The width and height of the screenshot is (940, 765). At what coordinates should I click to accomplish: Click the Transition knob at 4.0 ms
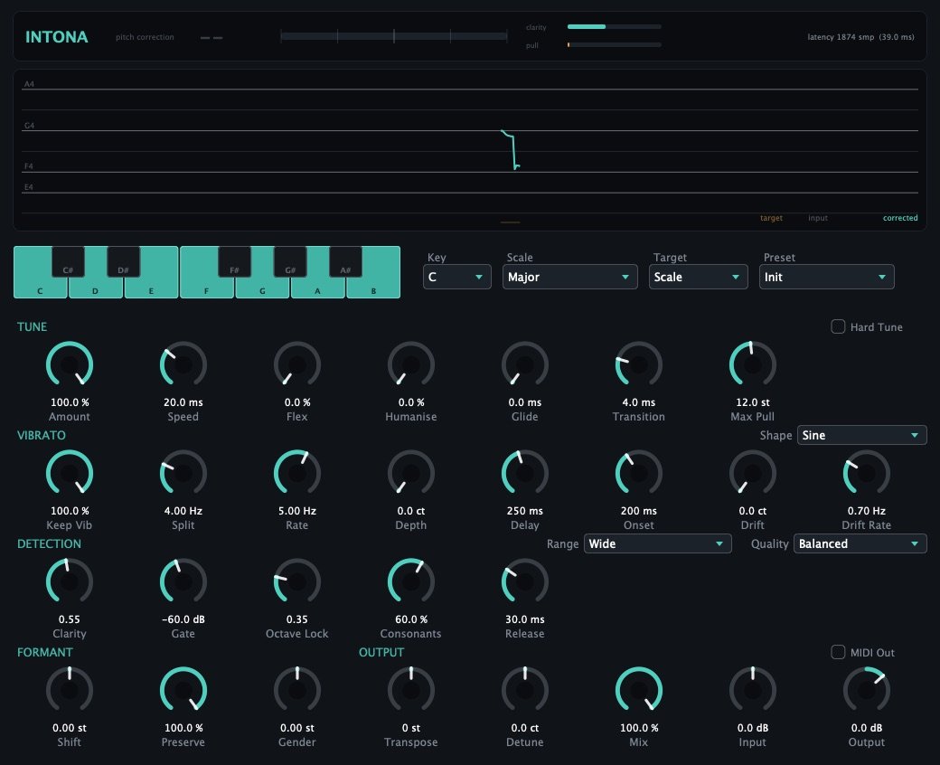coord(638,364)
